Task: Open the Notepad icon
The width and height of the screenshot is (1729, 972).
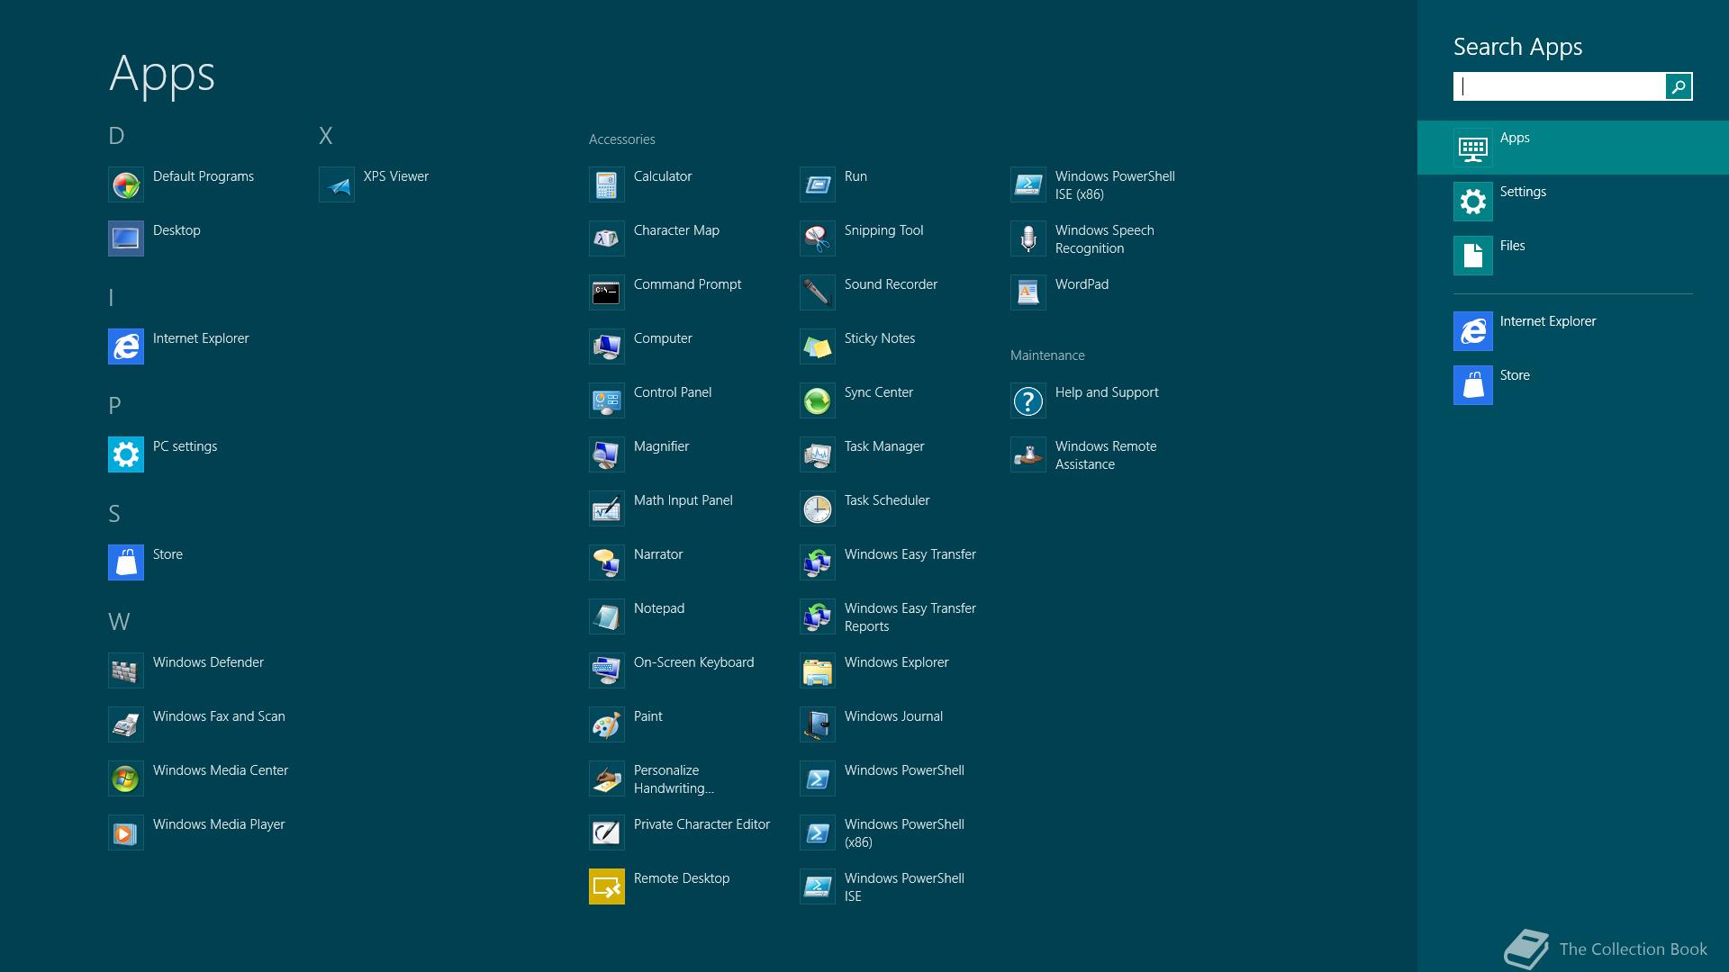Action: click(606, 616)
